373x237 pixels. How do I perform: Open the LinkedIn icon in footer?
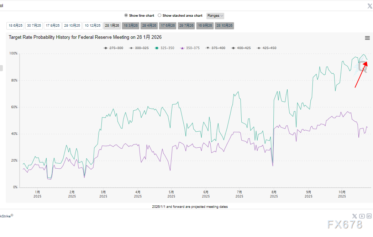(x=369, y=216)
